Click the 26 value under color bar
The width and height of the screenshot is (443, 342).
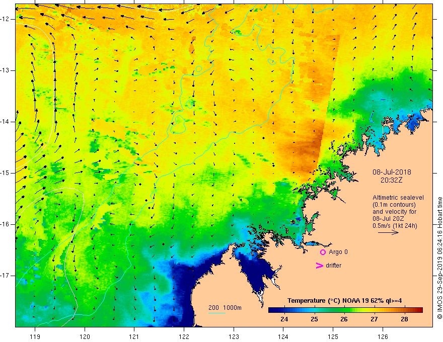click(x=344, y=319)
